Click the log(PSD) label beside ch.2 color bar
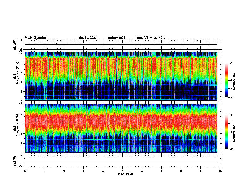 point(235,133)
